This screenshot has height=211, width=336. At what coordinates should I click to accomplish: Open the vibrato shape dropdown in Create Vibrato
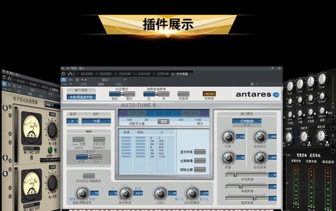point(247,121)
